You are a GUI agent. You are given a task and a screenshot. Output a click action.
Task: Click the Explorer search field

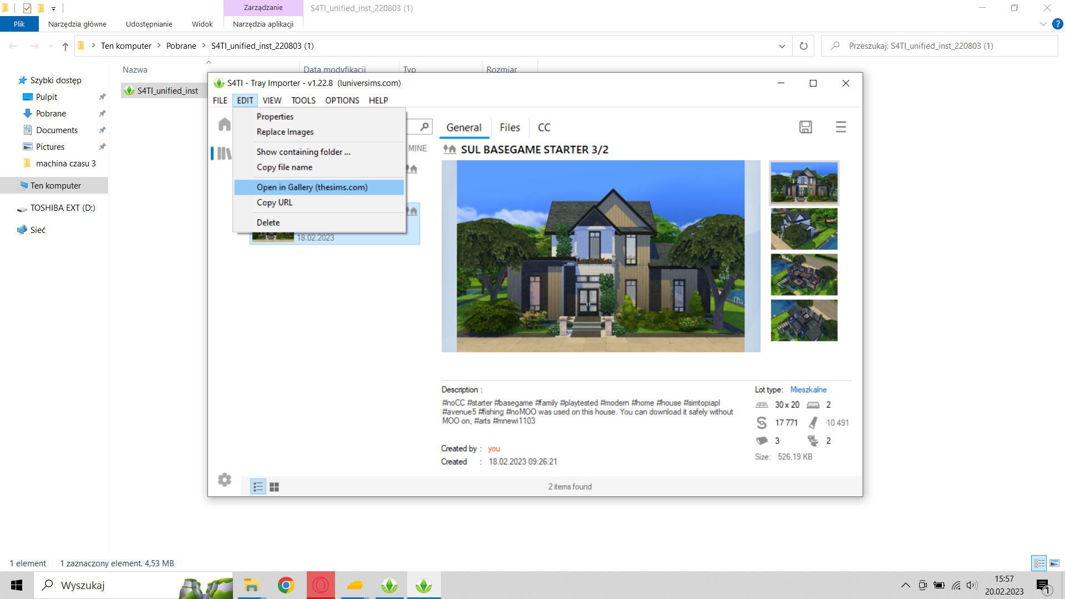pos(940,46)
